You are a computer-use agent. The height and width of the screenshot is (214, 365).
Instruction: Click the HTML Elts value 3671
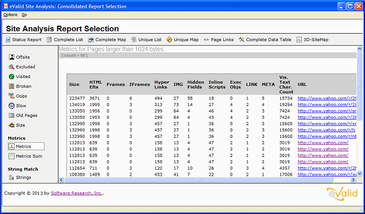point(94,99)
